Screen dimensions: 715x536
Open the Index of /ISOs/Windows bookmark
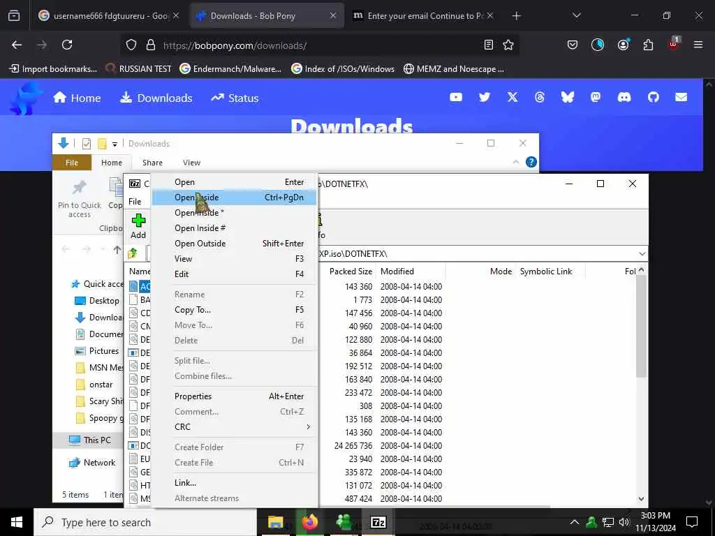343,69
